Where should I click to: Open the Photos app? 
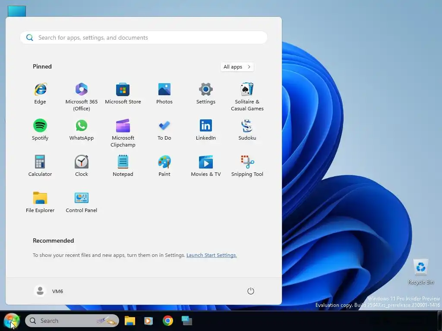click(x=164, y=94)
